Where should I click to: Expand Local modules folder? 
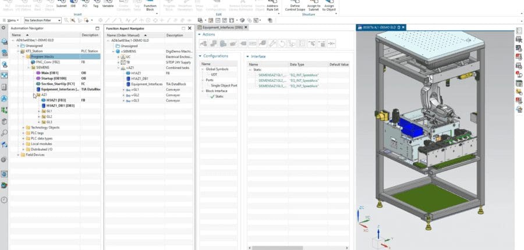(x=23, y=144)
